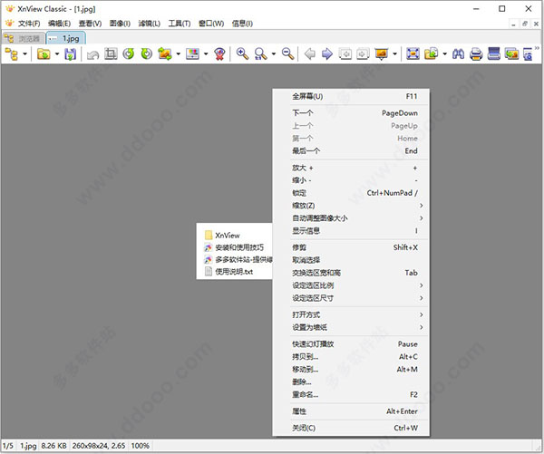Viewport: 544px width, 454px height.
Task: Select the Crop tool icon
Action: point(111,53)
